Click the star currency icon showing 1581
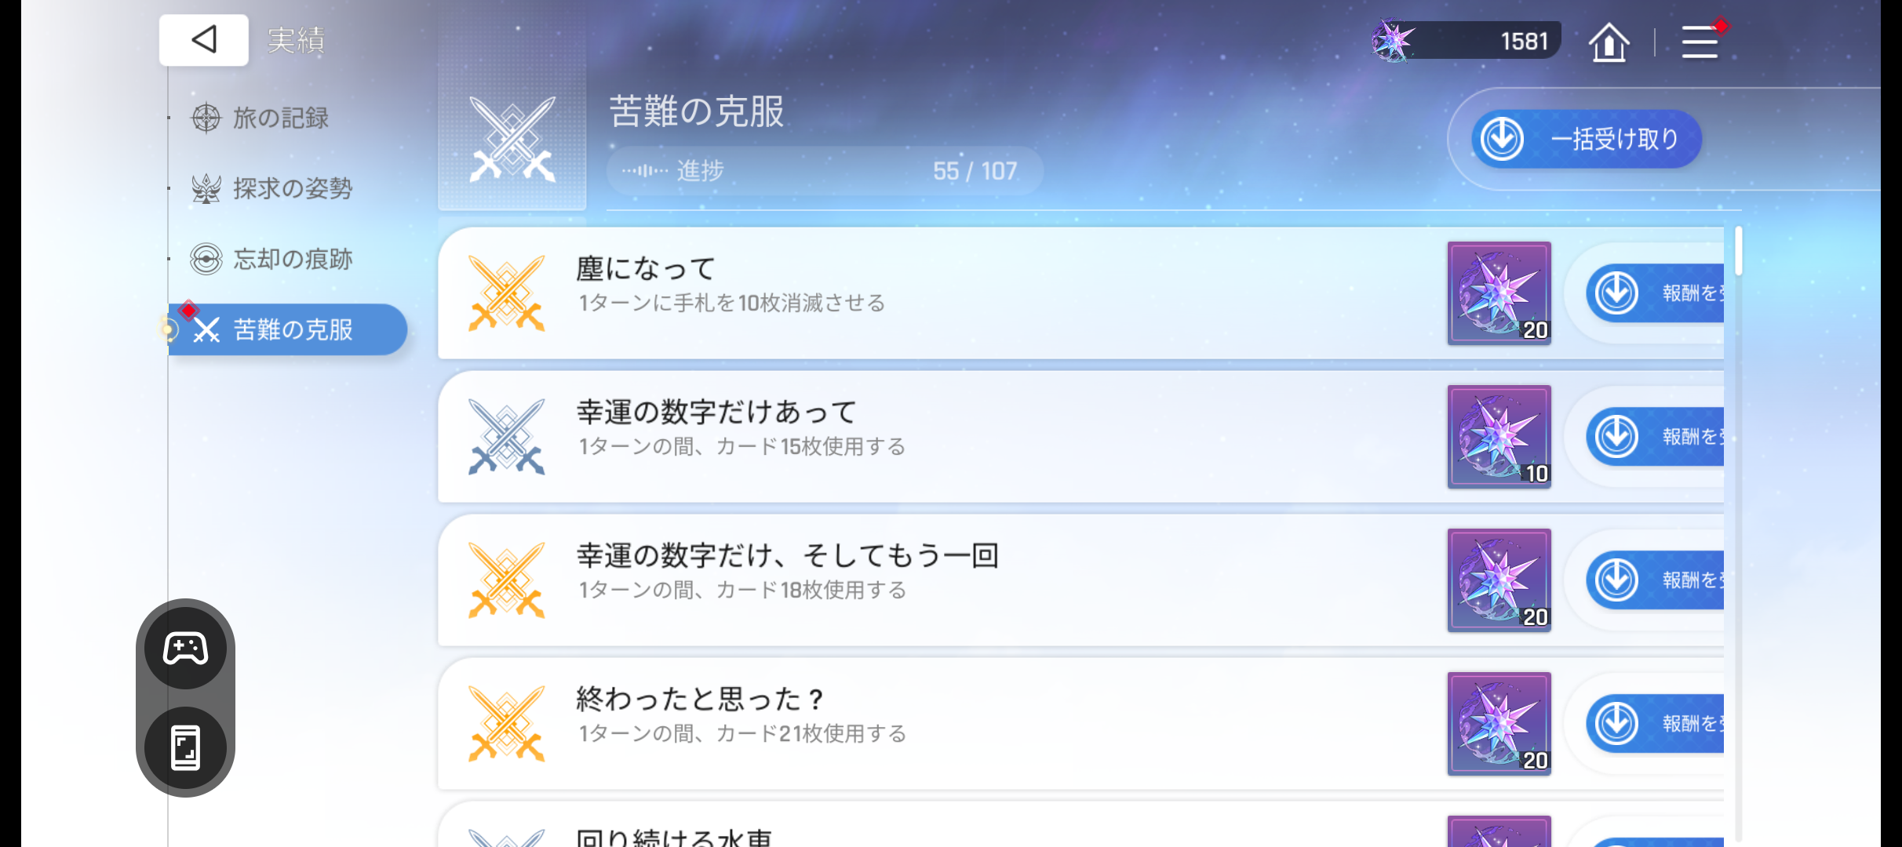Viewport: 1902px width, 847px height. click(1394, 41)
